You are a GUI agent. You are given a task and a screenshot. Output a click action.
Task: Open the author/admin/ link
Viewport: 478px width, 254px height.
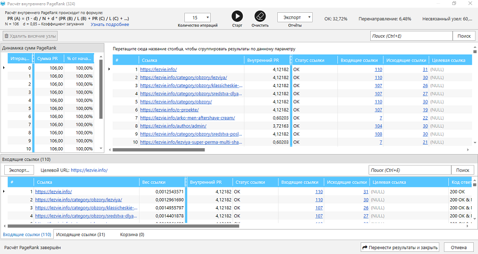(173, 126)
